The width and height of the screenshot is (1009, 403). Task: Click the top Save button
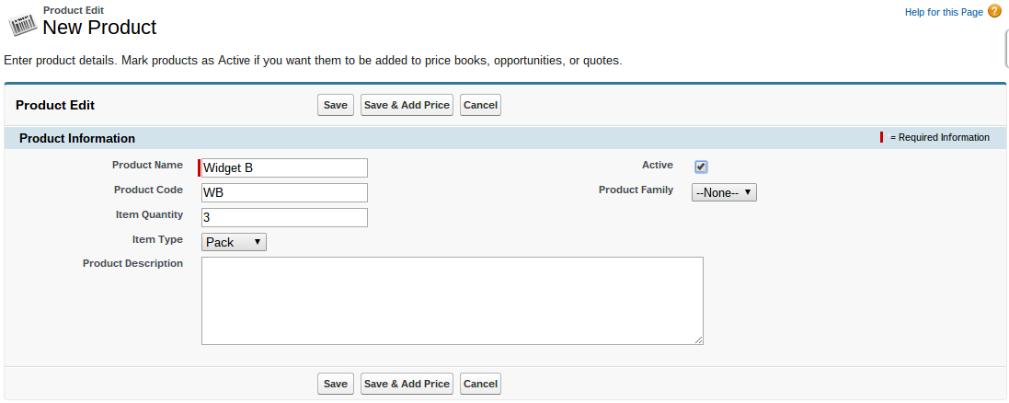tap(336, 105)
